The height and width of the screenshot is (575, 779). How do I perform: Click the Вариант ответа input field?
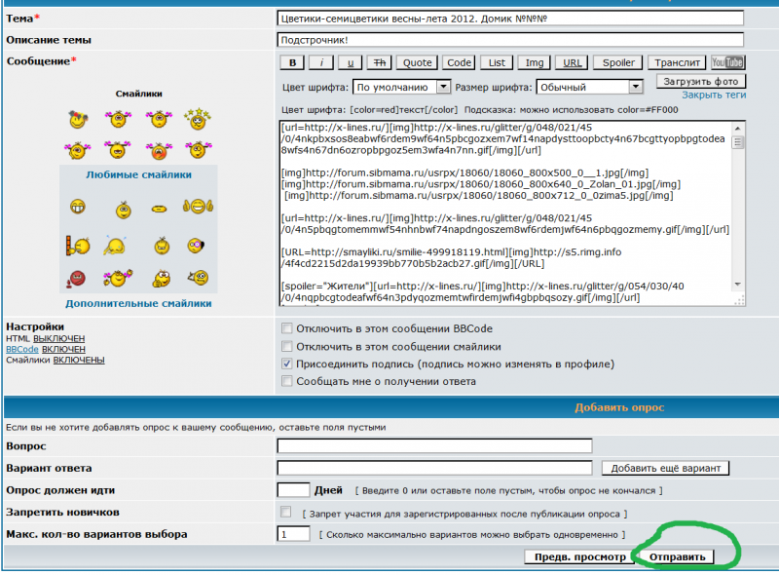tap(434, 468)
